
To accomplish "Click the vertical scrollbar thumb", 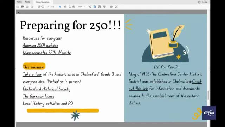I will (x=208, y=95).
